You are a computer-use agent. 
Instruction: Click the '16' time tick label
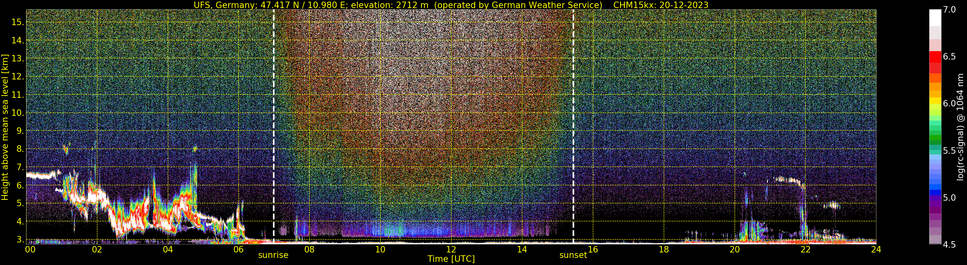tap(593, 249)
